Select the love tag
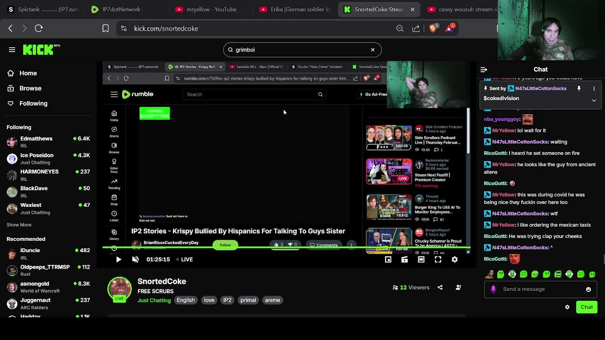Viewport: 605px width, 340px height. click(209, 300)
